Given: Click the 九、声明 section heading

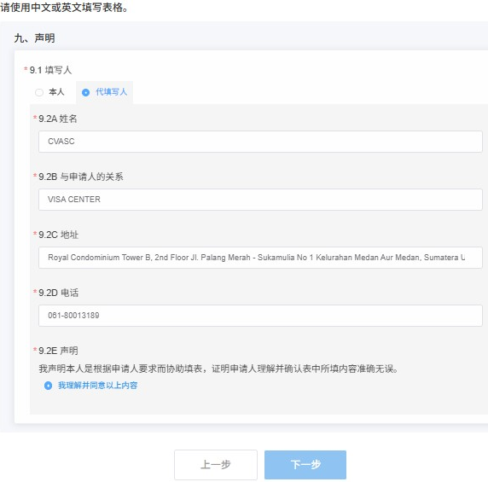Looking at the screenshot, I should coord(34,38).
